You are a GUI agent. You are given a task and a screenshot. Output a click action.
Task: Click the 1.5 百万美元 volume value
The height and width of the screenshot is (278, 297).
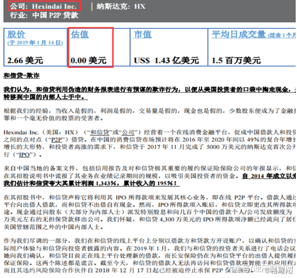point(236,61)
